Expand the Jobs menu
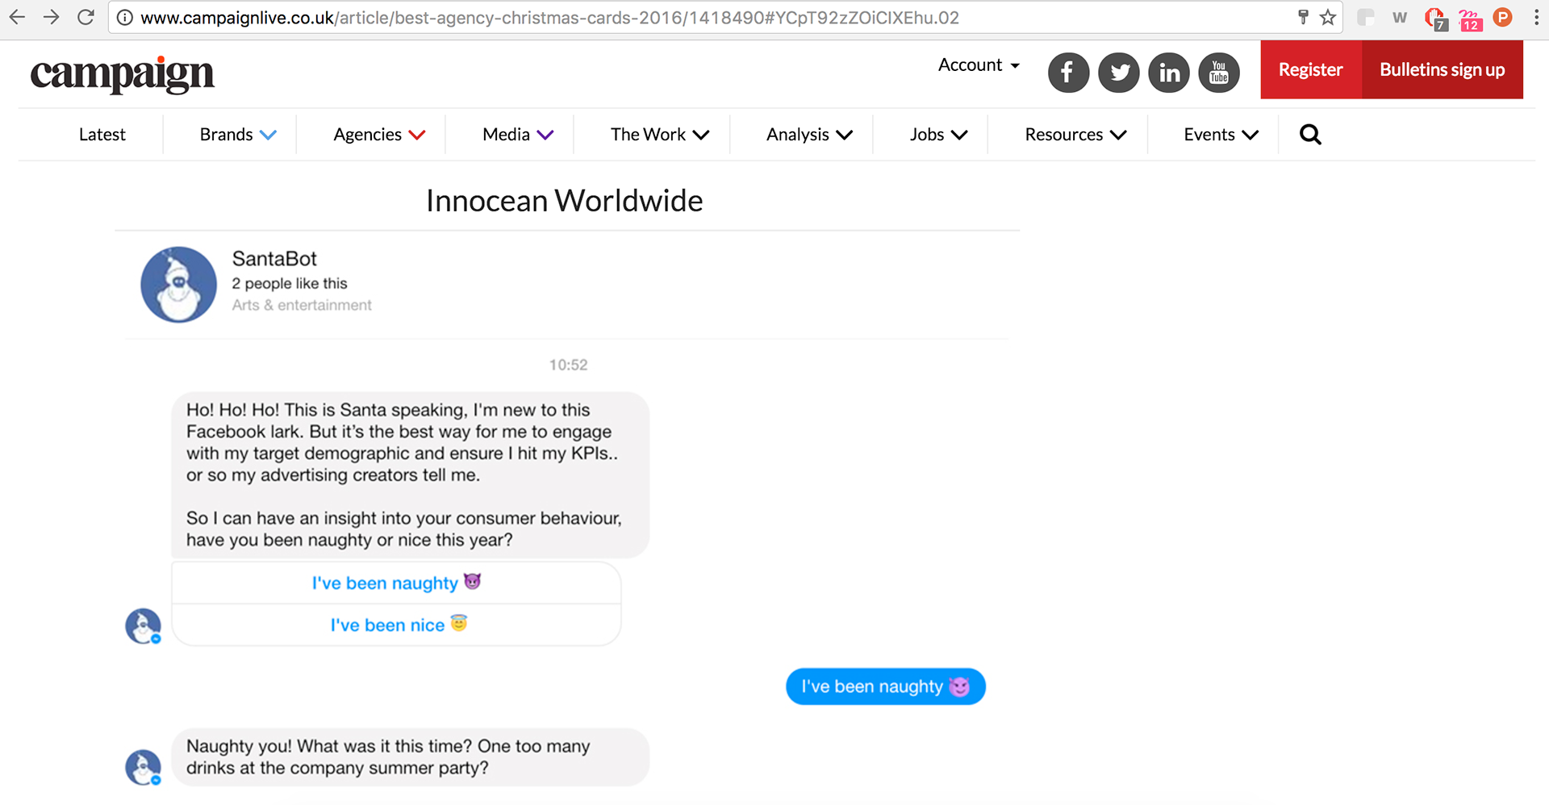 click(938, 135)
